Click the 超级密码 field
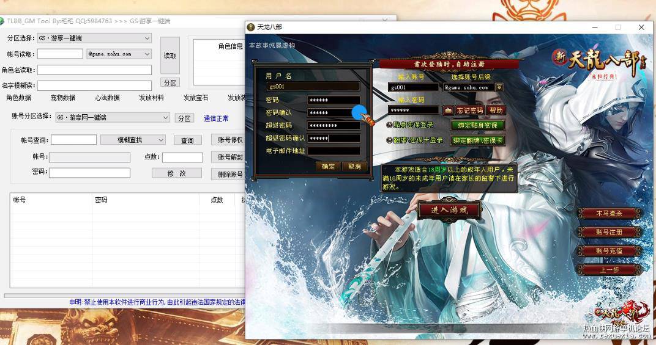 (334, 125)
